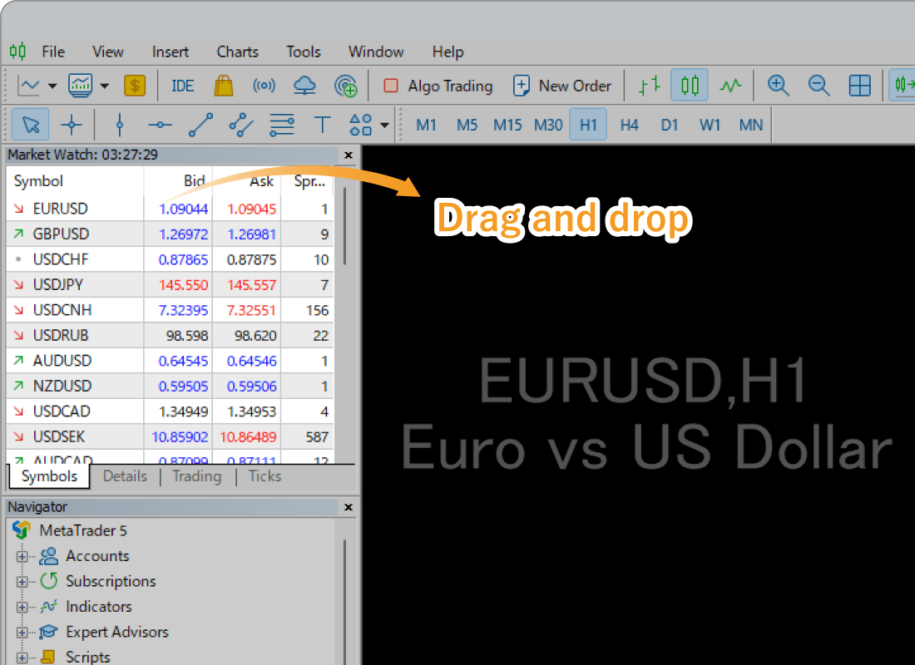Screen dimensions: 915x665
Task: Open the objects shapes dropdown arrow
Action: (384, 126)
